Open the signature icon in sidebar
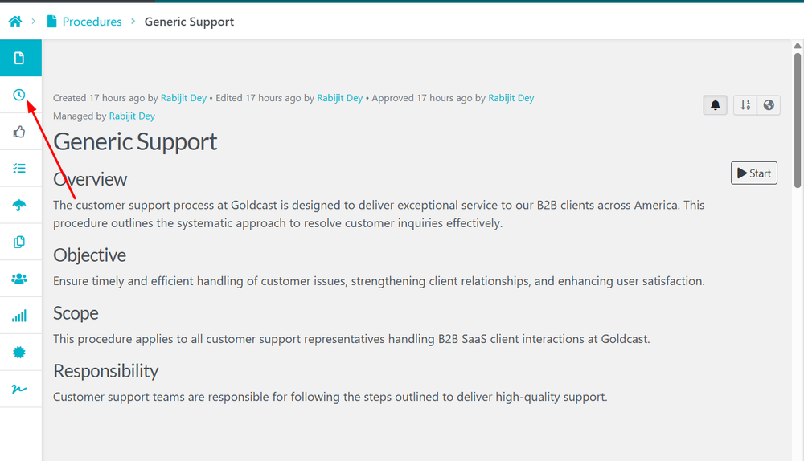Screen dimensions: 804x461 [x=19, y=389]
